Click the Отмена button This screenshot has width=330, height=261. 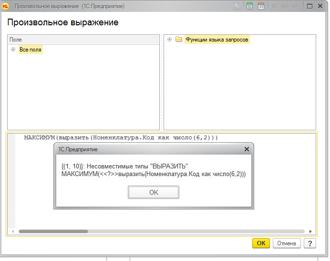(287, 243)
